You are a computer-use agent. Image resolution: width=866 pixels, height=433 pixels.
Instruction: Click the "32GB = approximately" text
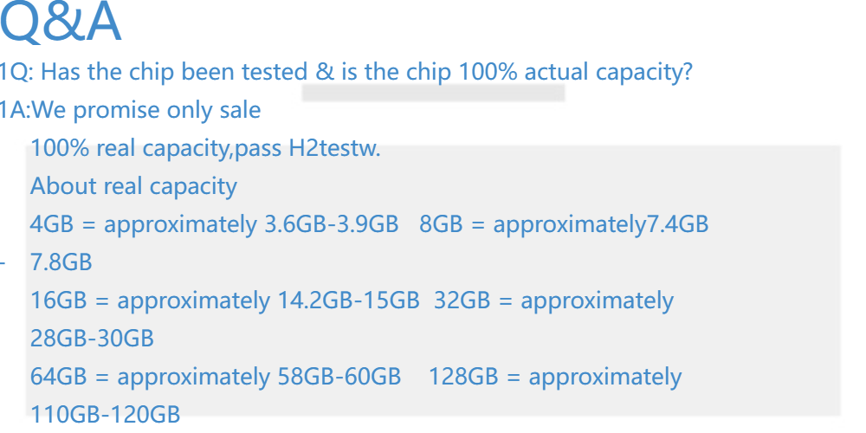553,301
